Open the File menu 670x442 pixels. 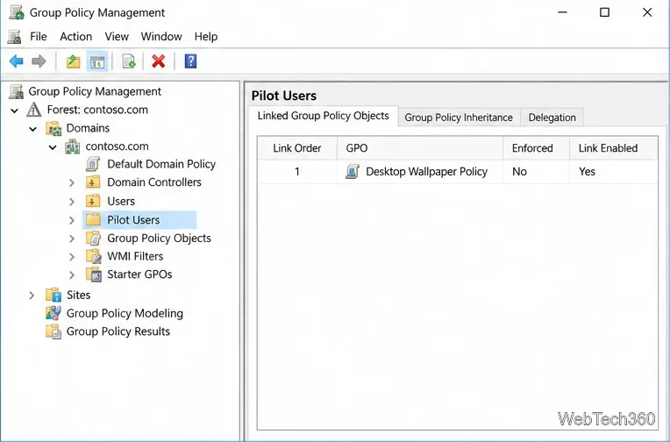coord(39,37)
